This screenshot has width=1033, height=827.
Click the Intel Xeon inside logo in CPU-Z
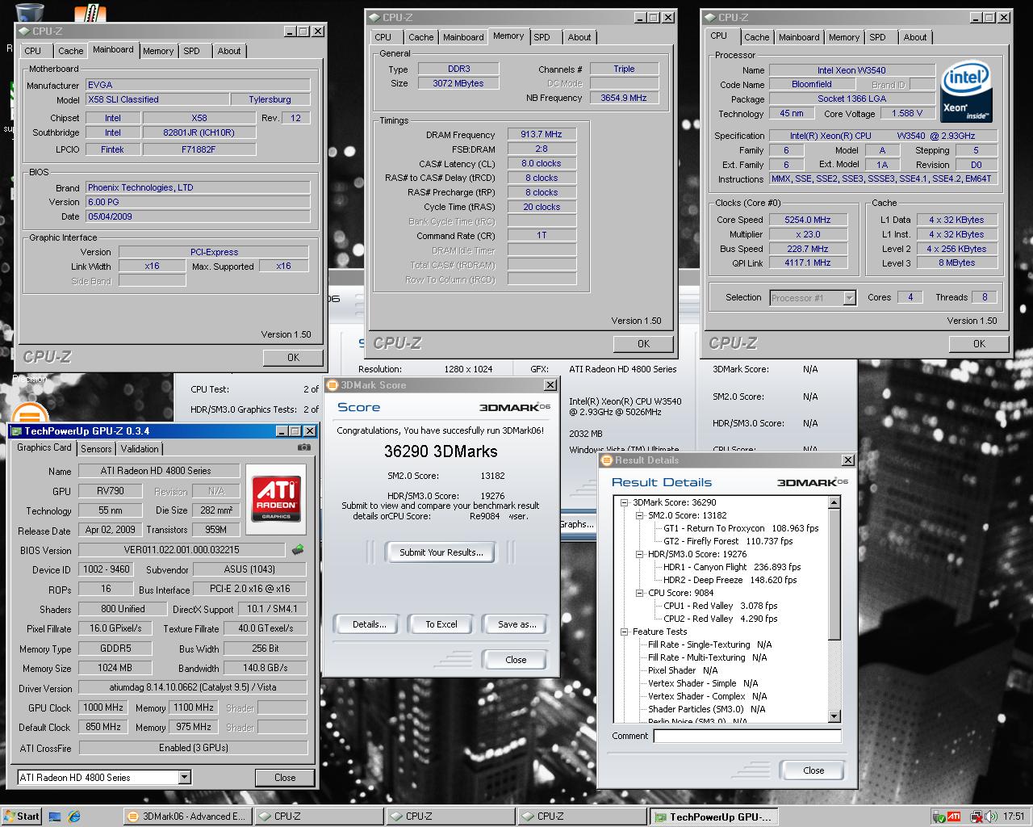click(966, 92)
